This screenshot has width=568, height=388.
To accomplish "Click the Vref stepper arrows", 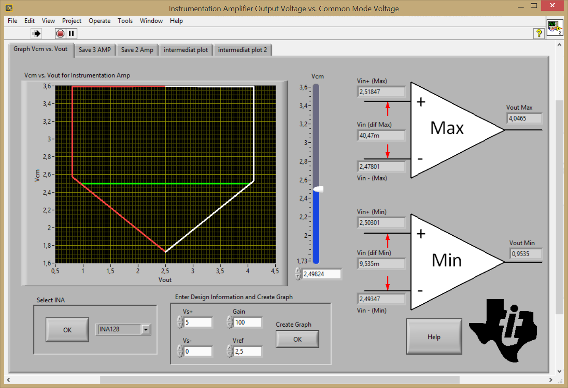I will (x=230, y=351).
